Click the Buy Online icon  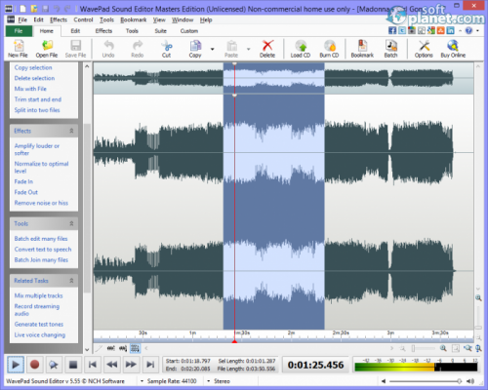[453, 49]
